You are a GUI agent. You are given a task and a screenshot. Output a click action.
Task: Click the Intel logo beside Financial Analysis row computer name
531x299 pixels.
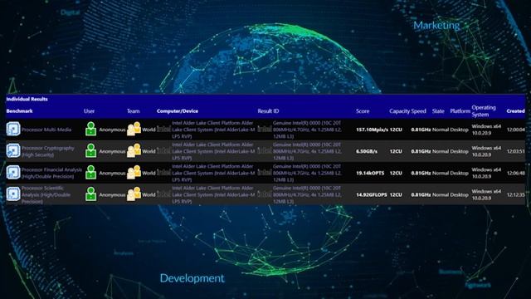pos(164,173)
